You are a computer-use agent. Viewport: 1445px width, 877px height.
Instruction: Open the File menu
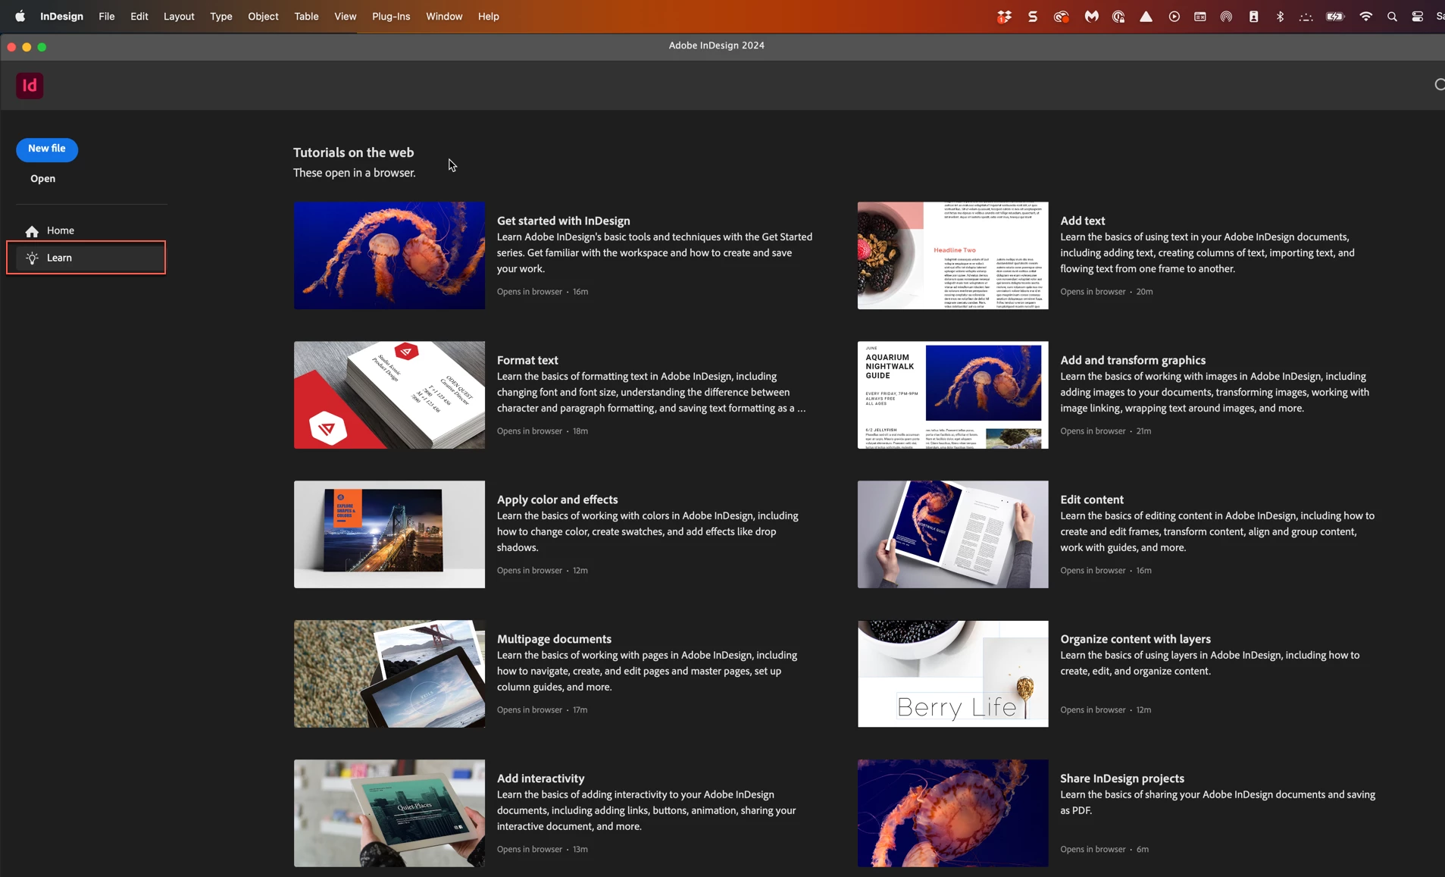pyautogui.click(x=107, y=16)
